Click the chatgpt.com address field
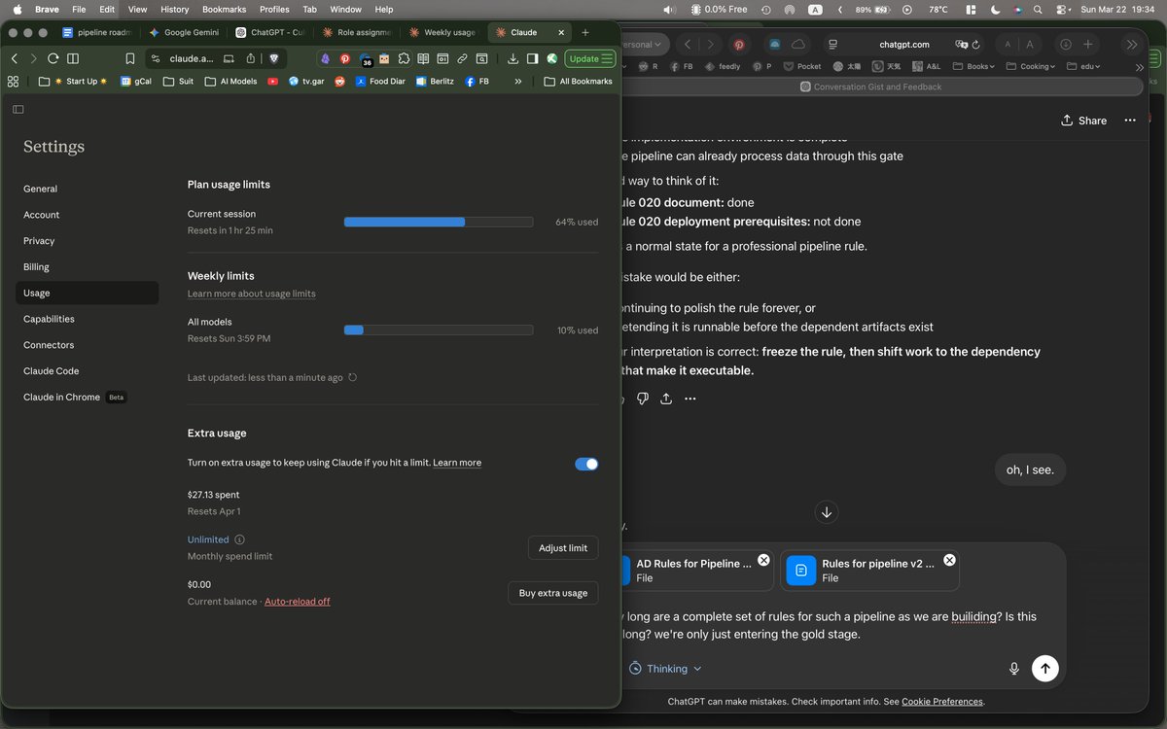This screenshot has height=729, width=1167. (x=903, y=45)
